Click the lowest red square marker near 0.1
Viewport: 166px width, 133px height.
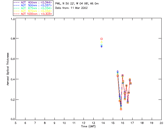(121, 109)
